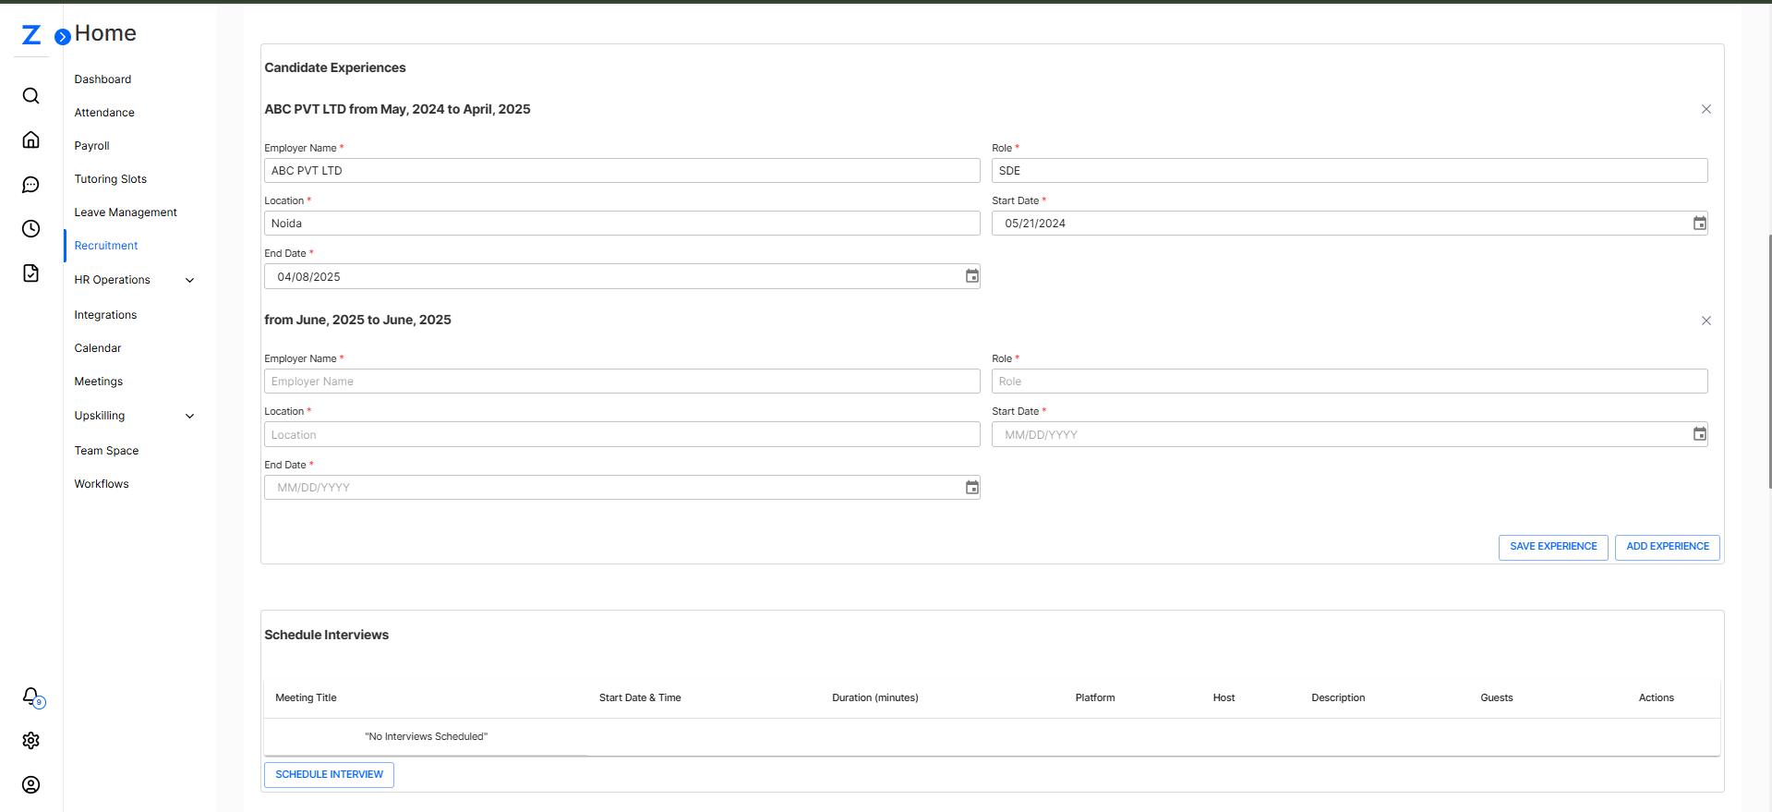The height and width of the screenshot is (812, 1772).
Task: Go to Payroll in sidebar
Action: 91,146
